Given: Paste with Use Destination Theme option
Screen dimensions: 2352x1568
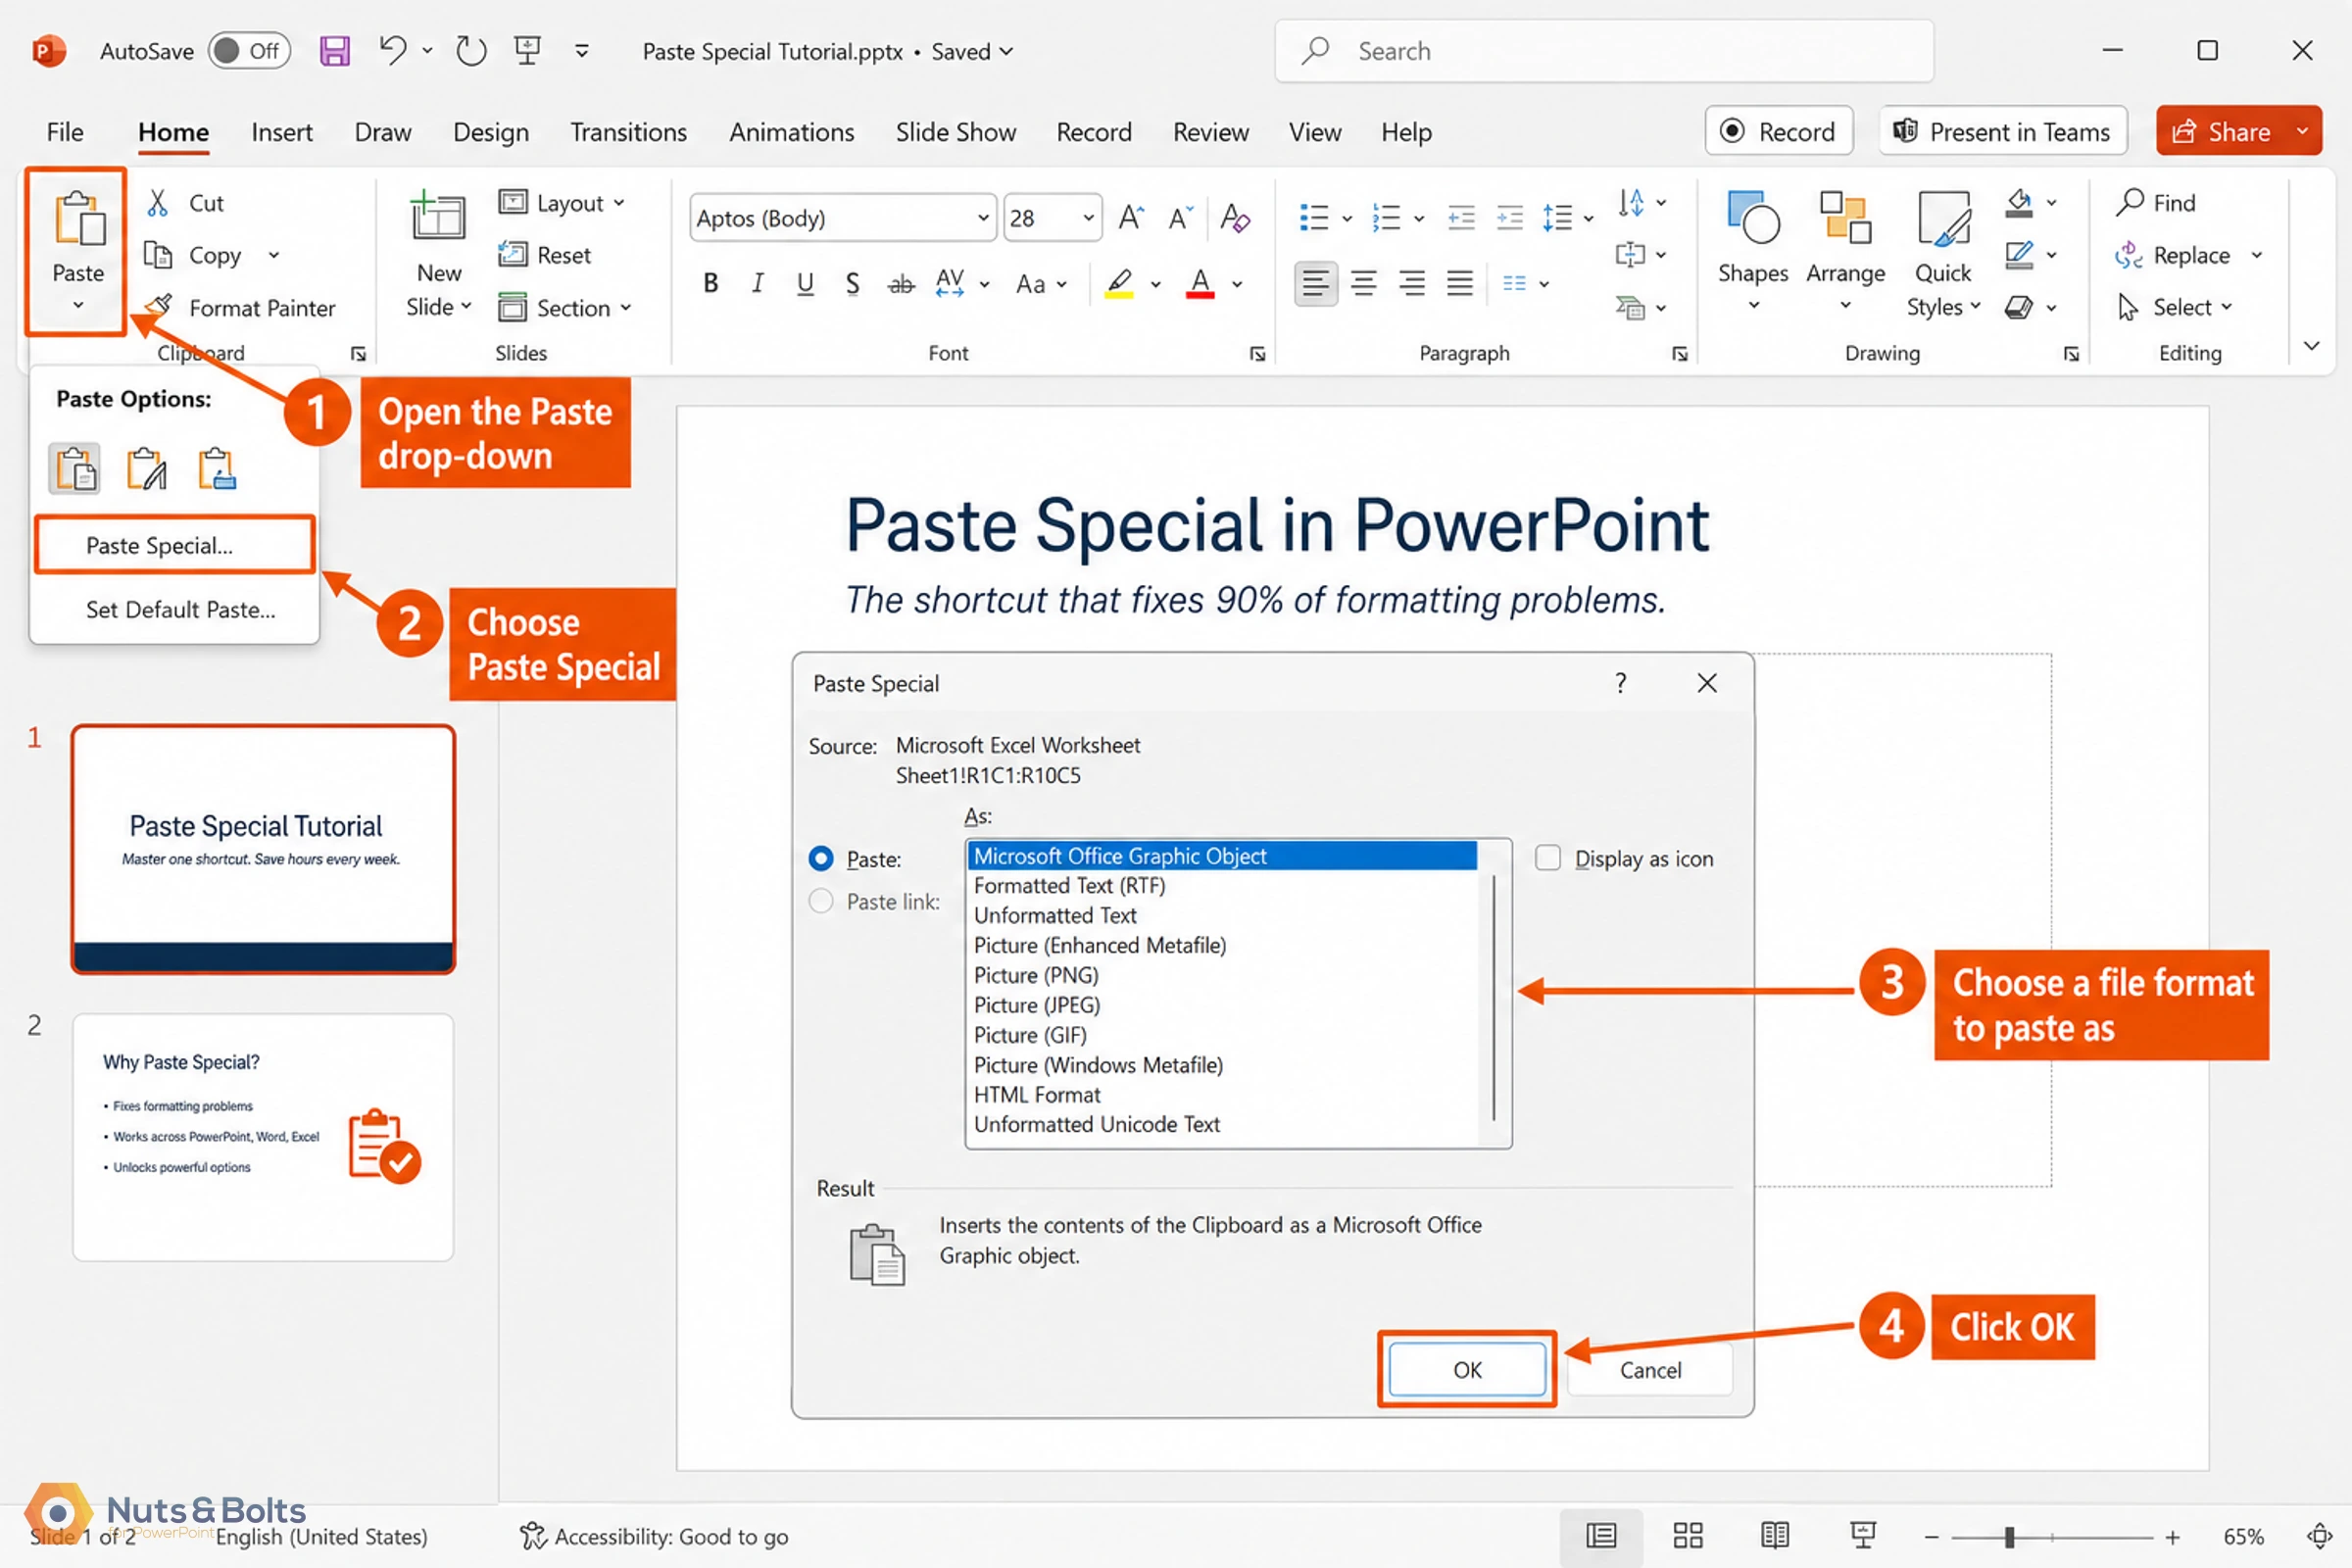Looking at the screenshot, I should (x=74, y=469).
